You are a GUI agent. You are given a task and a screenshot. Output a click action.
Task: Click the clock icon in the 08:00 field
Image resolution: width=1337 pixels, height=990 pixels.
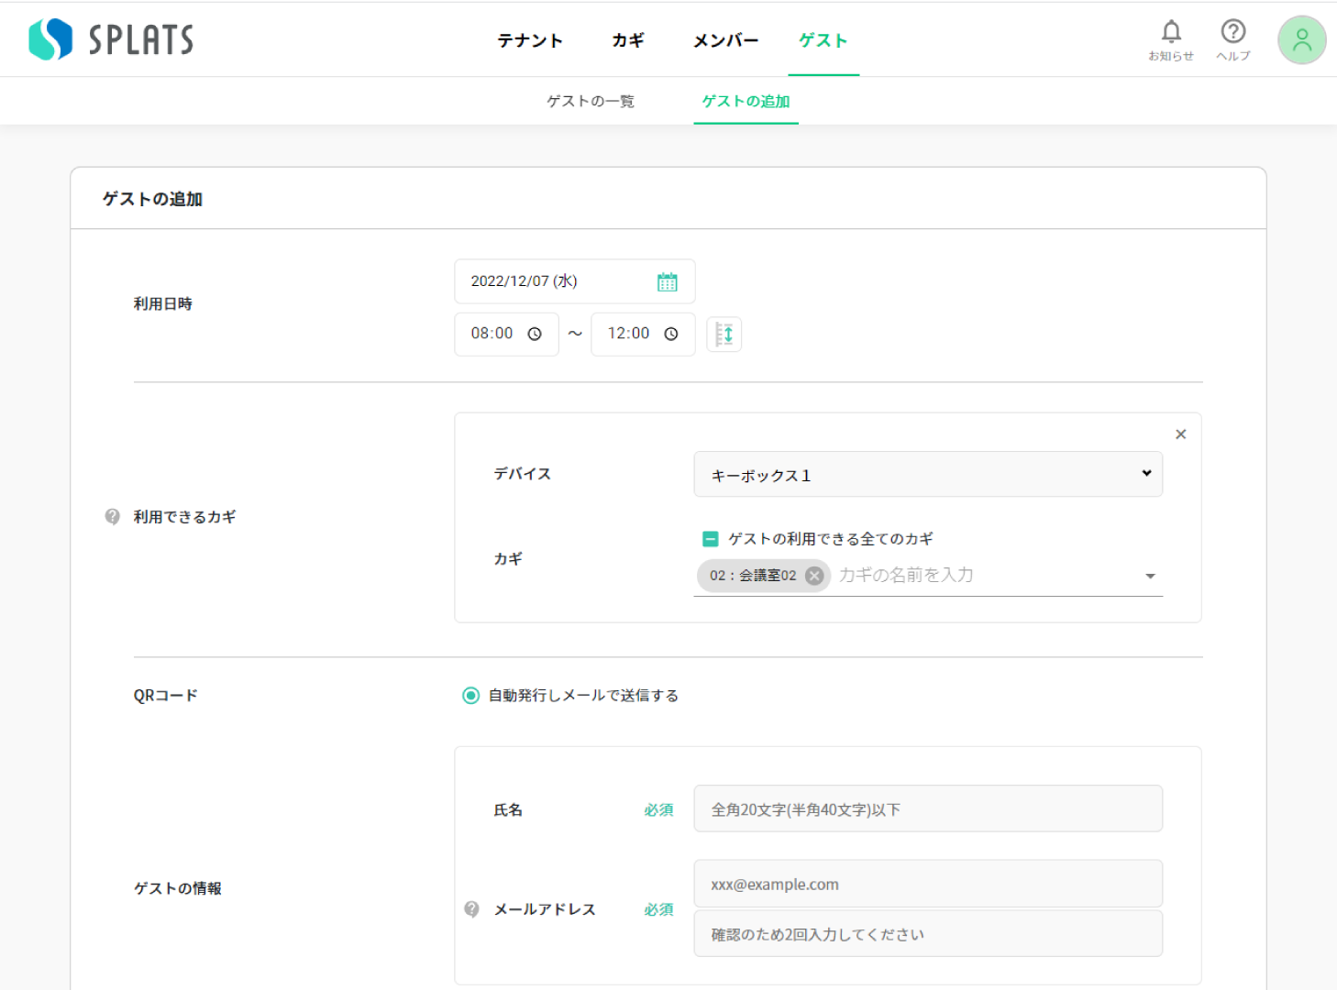535,334
